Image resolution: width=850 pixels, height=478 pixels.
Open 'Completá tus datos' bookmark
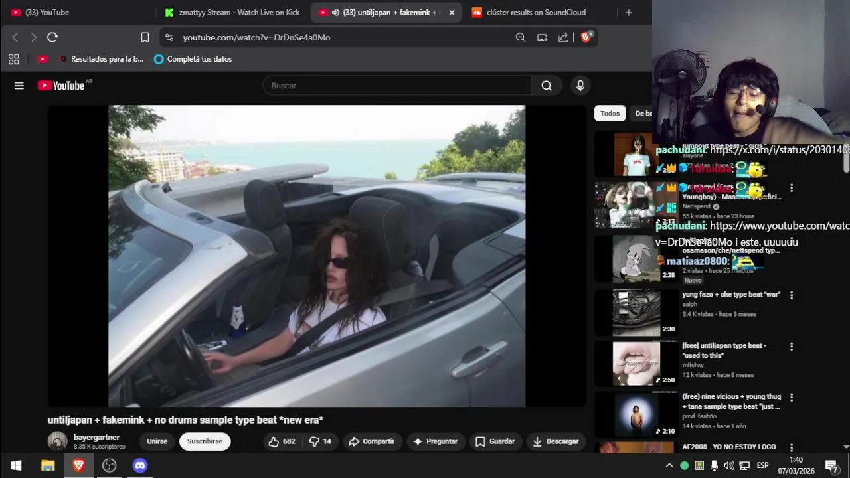pos(193,59)
